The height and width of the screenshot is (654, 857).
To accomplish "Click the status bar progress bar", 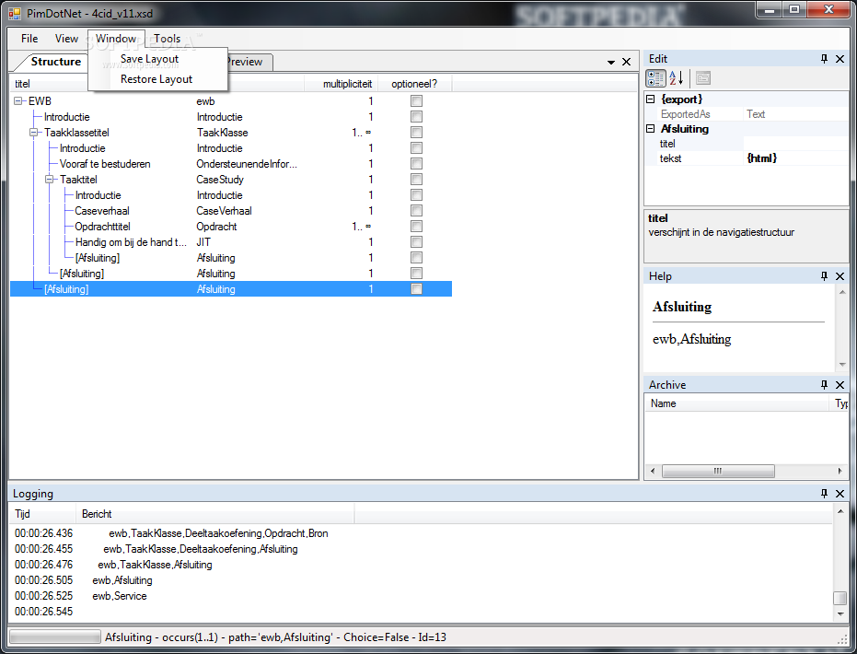I will [x=55, y=637].
